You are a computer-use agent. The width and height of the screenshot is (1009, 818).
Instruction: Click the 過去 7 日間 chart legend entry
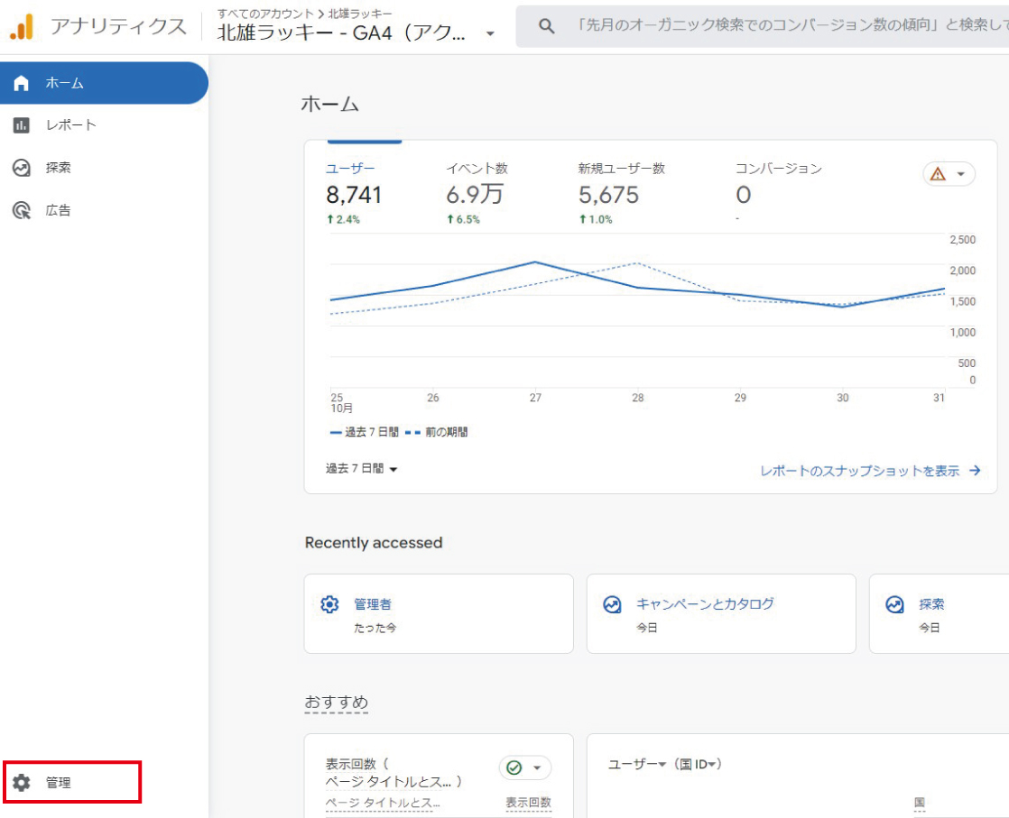pos(365,432)
